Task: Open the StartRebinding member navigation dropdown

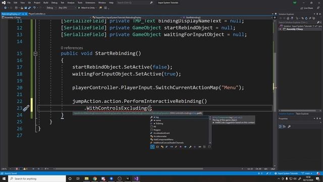Action: click(x=228, y=18)
